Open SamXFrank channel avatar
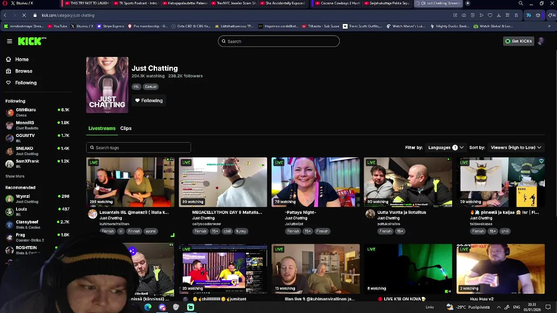Viewport: 557px width, 313px height. (10, 164)
